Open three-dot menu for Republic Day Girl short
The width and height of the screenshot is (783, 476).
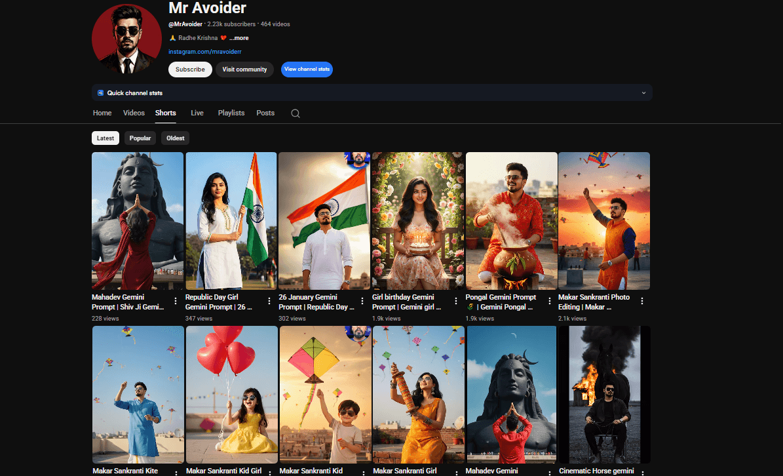coord(269,302)
